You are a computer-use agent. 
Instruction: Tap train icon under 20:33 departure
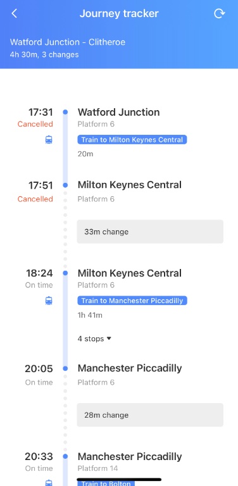click(x=49, y=483)
